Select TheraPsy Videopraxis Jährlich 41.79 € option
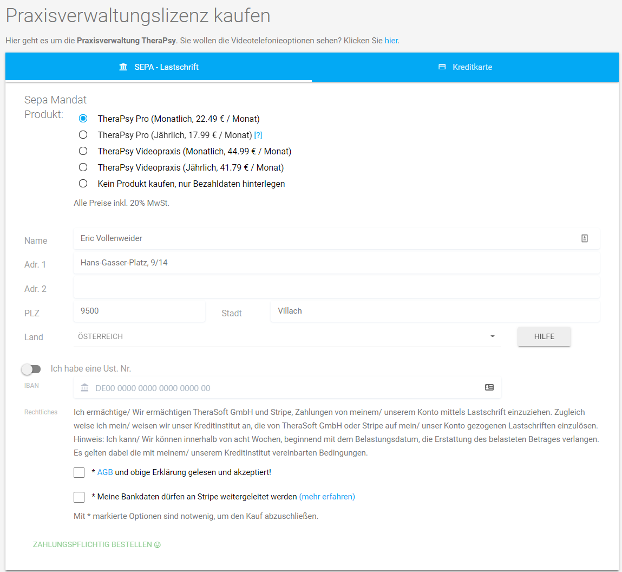Viewport: 622px width, 572px height. tap(83, 167)
